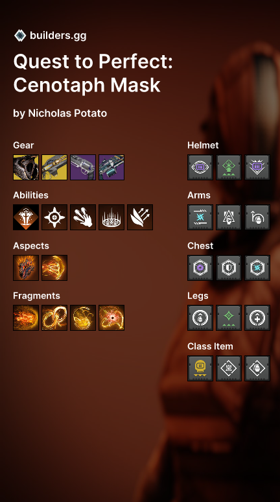This screenshot has width=280, height=502.
Task: Select the yellow exotic weapon in Gear
Action: pyautogui.click(x=54, y=167)
